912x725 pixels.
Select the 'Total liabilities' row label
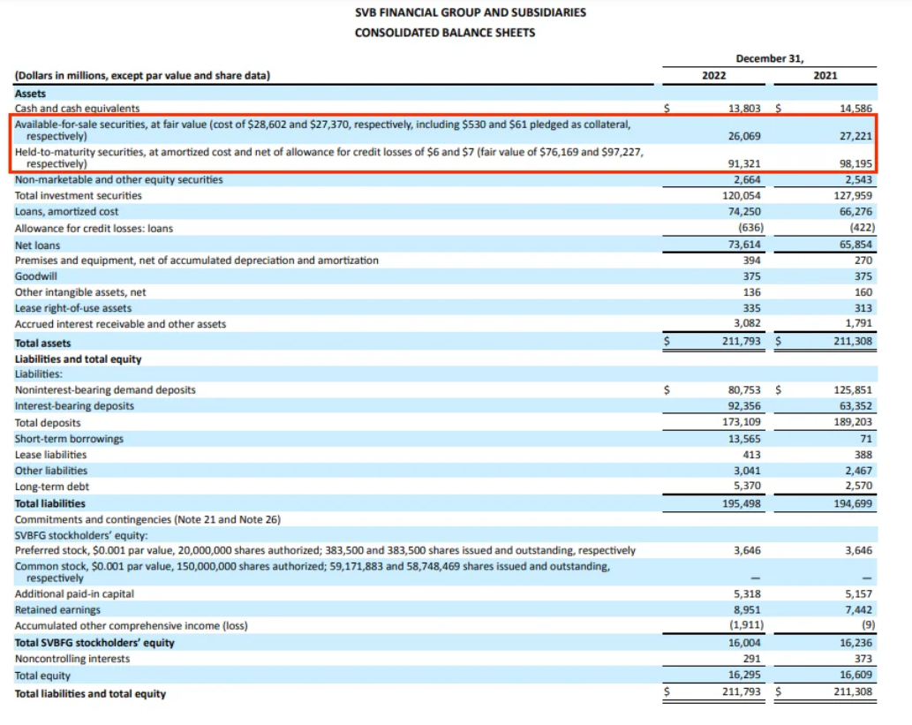(49, 504)
